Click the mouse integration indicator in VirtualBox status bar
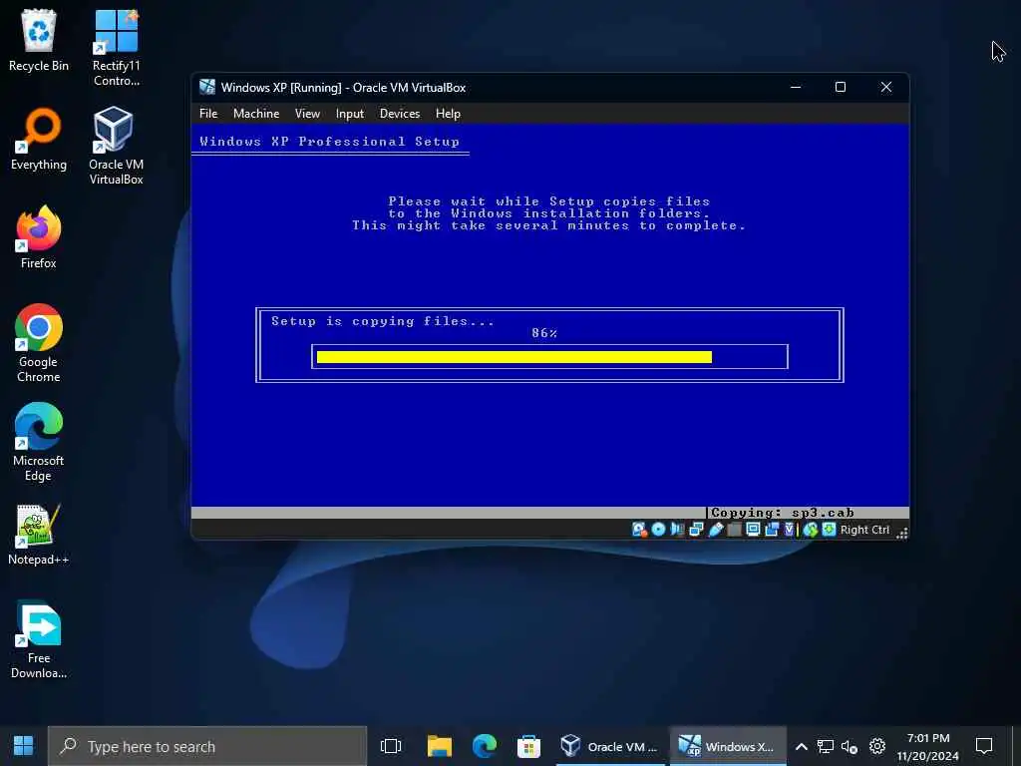This screenshot has height=766, width=1021. point(811,530)
